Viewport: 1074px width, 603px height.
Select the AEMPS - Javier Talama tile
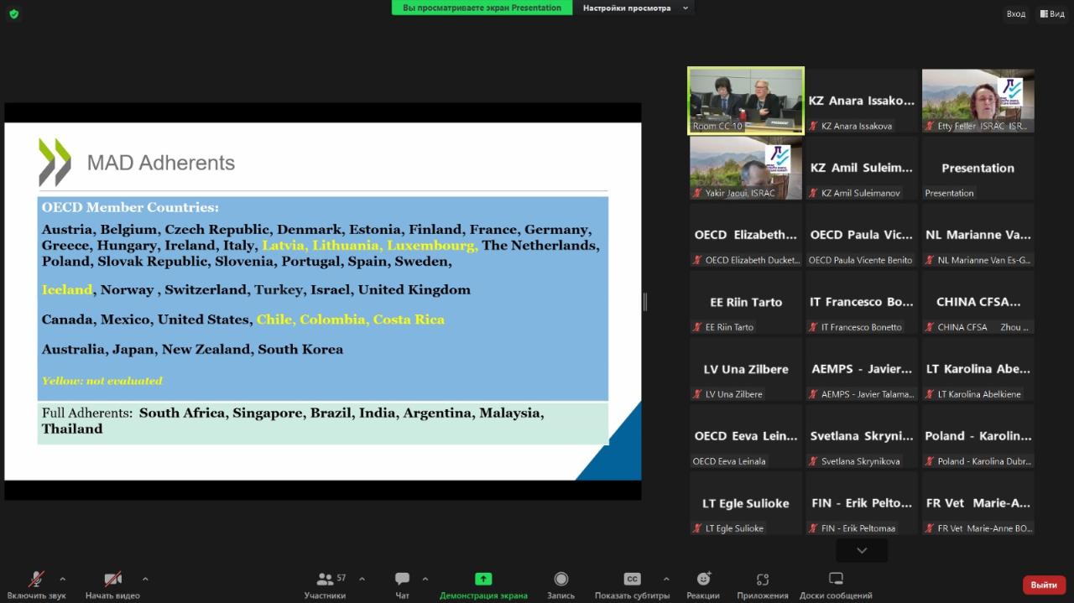tap(862, 369)
